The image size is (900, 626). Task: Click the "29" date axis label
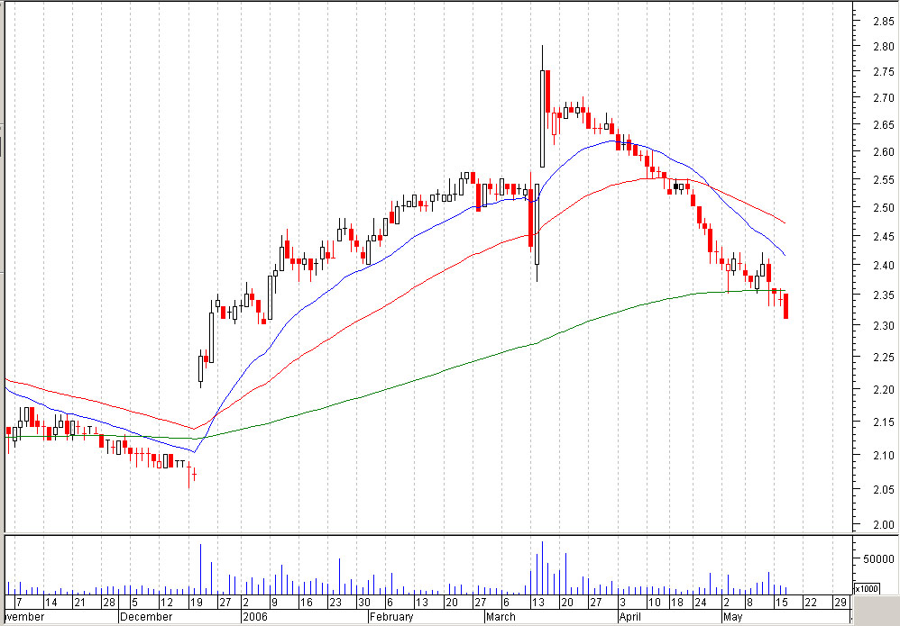point(840,603)
